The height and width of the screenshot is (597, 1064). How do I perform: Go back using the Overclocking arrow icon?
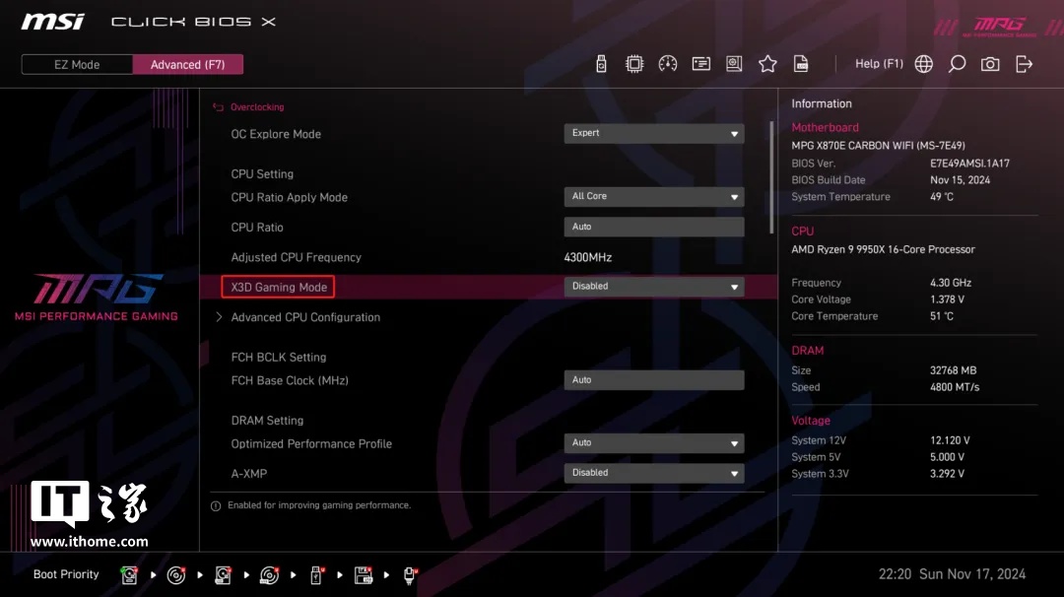pyautogui.click(x=218, y=107)
